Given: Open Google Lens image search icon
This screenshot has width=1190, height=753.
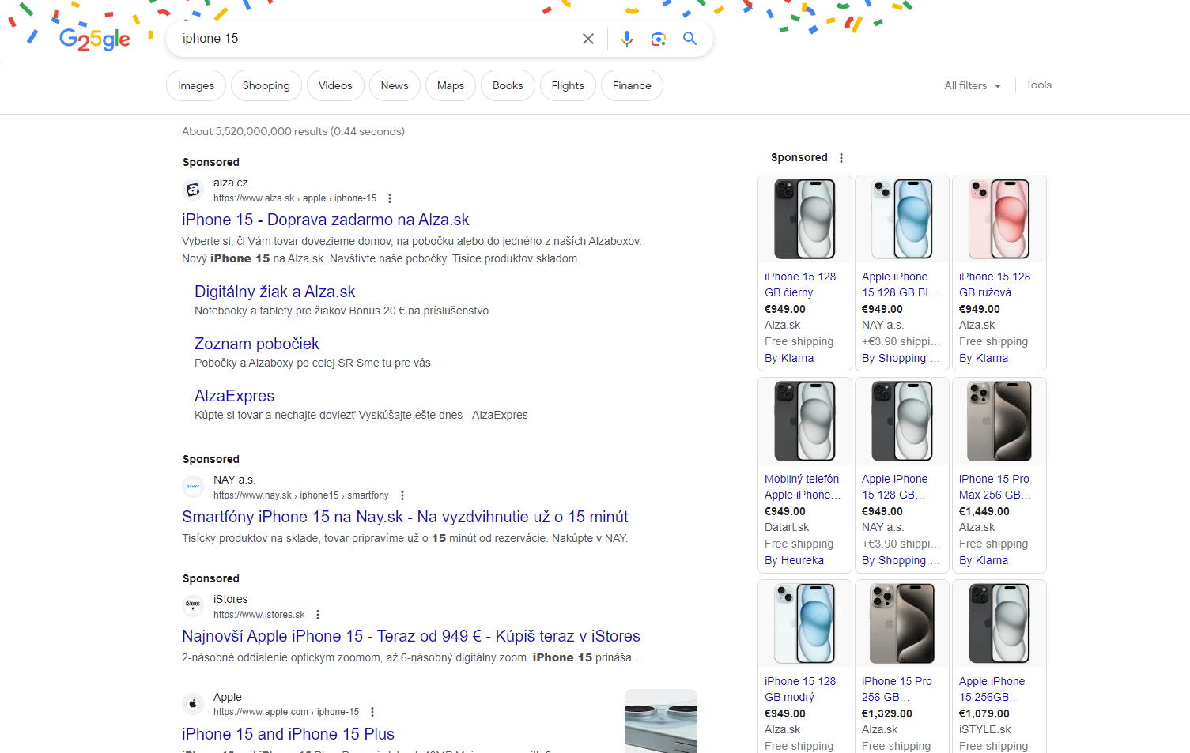Looking at the screenshot, I should tap(658, 39).
